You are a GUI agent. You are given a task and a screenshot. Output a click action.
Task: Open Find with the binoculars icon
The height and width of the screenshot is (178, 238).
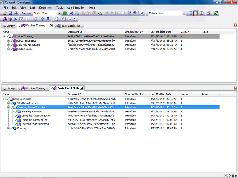click(129, 13)
